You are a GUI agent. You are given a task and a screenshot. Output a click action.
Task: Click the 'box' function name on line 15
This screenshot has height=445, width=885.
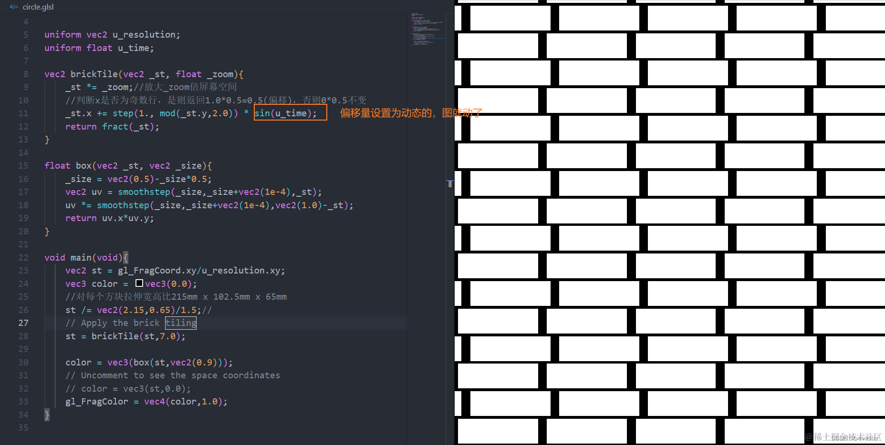tap(83, 166)
